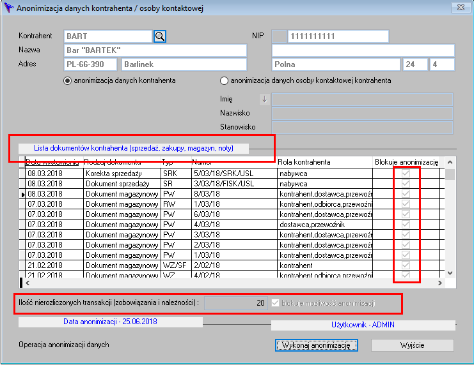The width and height of the screenshot is (474, 365).
Task: Click the down arrow next to Imię
Action: click(264, 99)
